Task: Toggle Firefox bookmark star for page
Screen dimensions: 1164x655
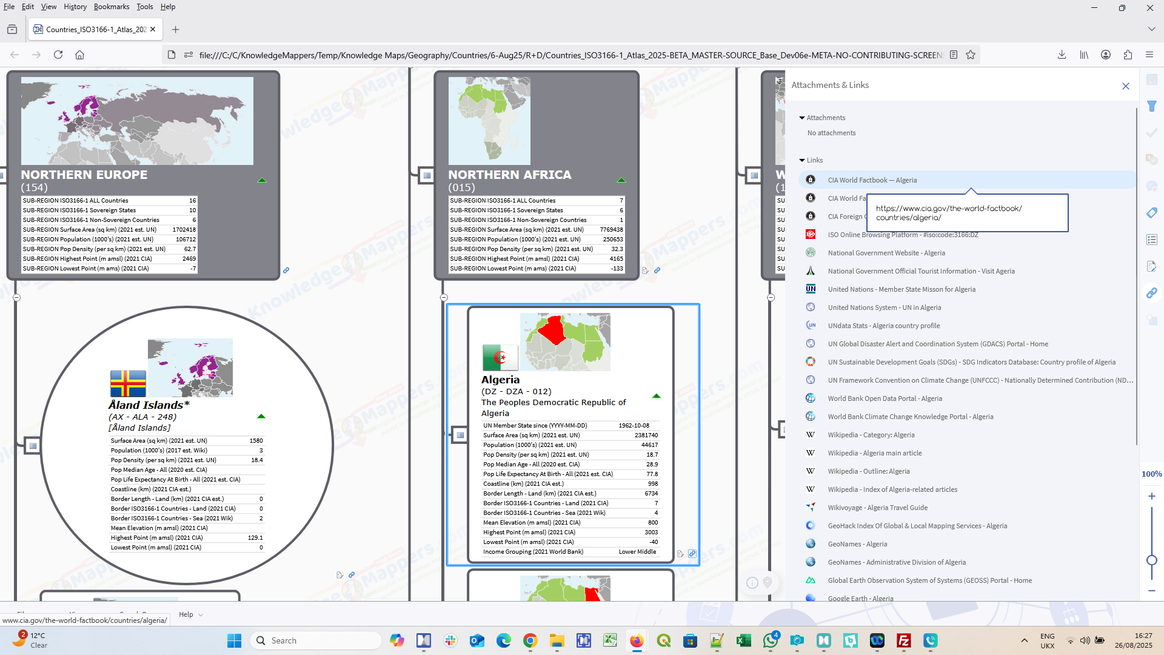Action: click(x=971, y=55)
